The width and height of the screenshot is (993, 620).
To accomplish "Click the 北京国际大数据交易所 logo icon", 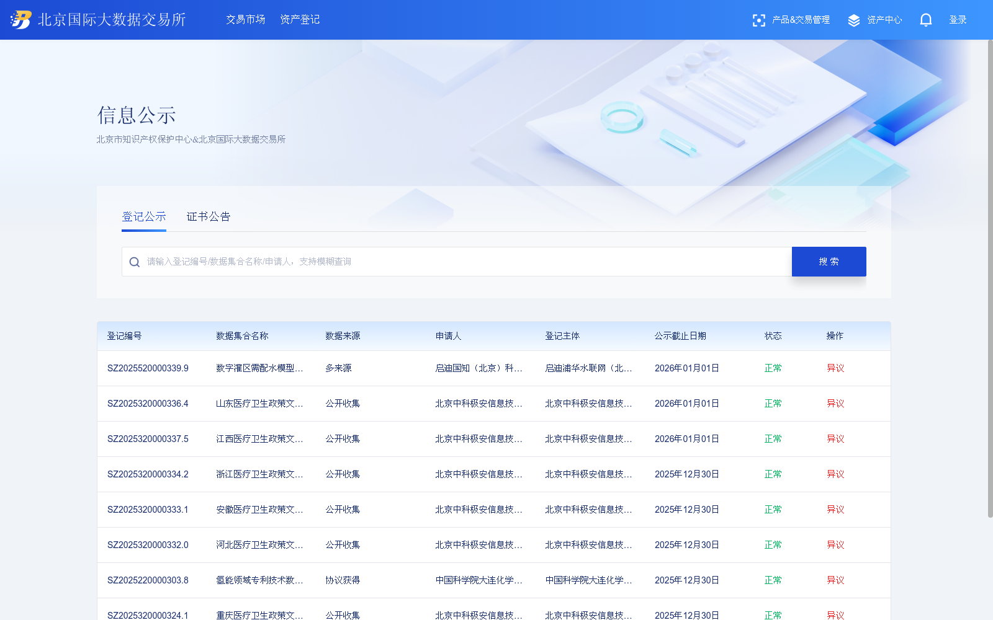I will point(20,19).
